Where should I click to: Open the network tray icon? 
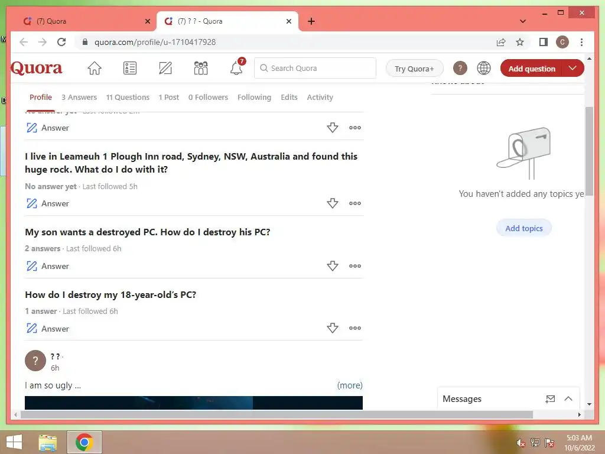pyautogui.click(x=535, y=443)
